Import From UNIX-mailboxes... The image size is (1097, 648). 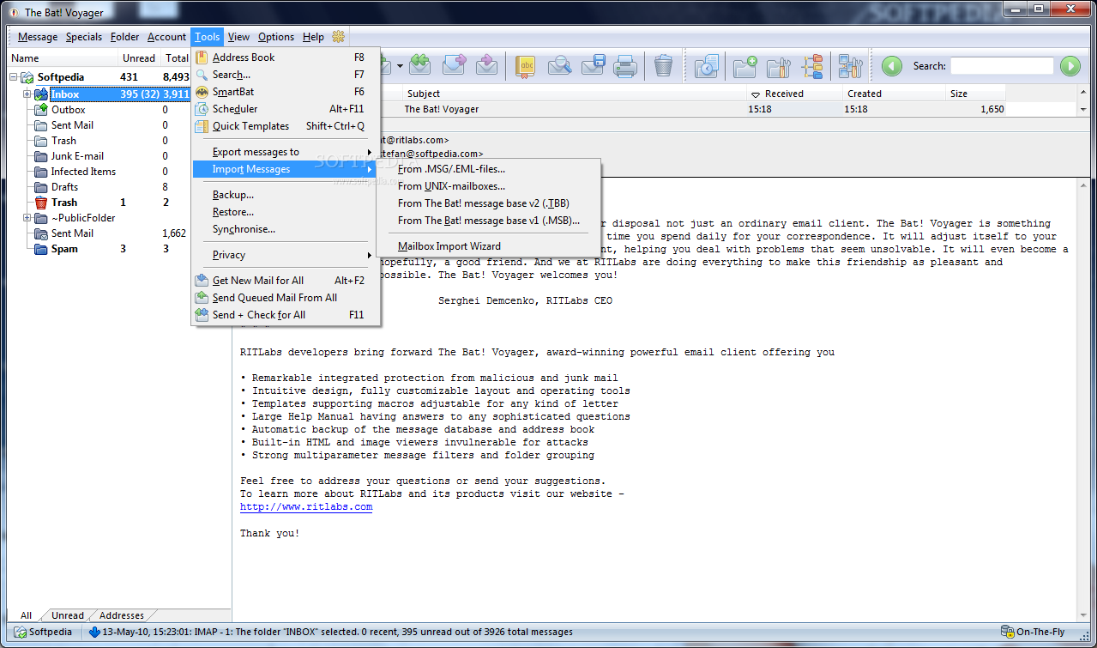[489, 186]
